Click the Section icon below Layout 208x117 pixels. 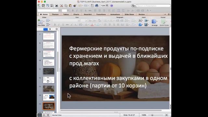tap(47, 25)
